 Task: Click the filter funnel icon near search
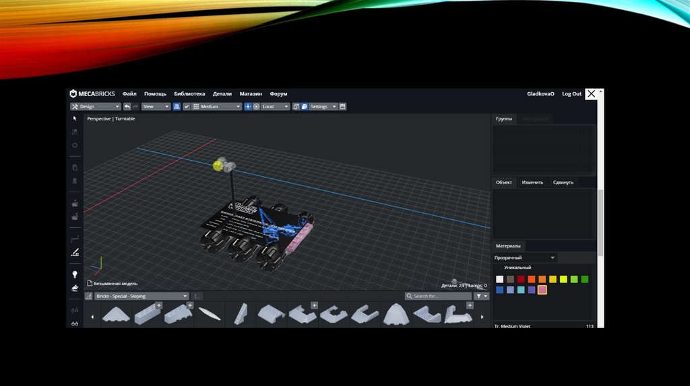pyautogui.click(x=479, y=296)
